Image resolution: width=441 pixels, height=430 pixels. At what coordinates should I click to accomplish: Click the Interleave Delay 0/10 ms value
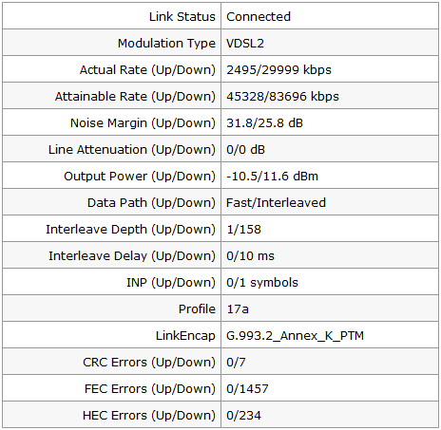coord(250,256)
